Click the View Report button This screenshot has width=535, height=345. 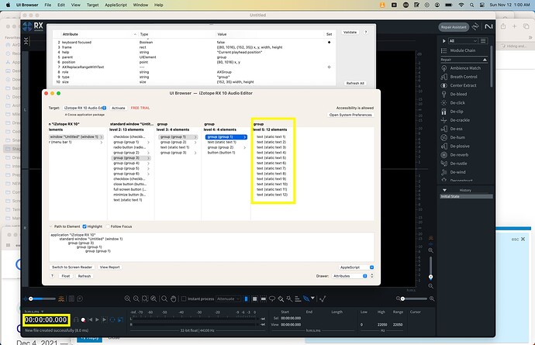(x=109, y=267)
